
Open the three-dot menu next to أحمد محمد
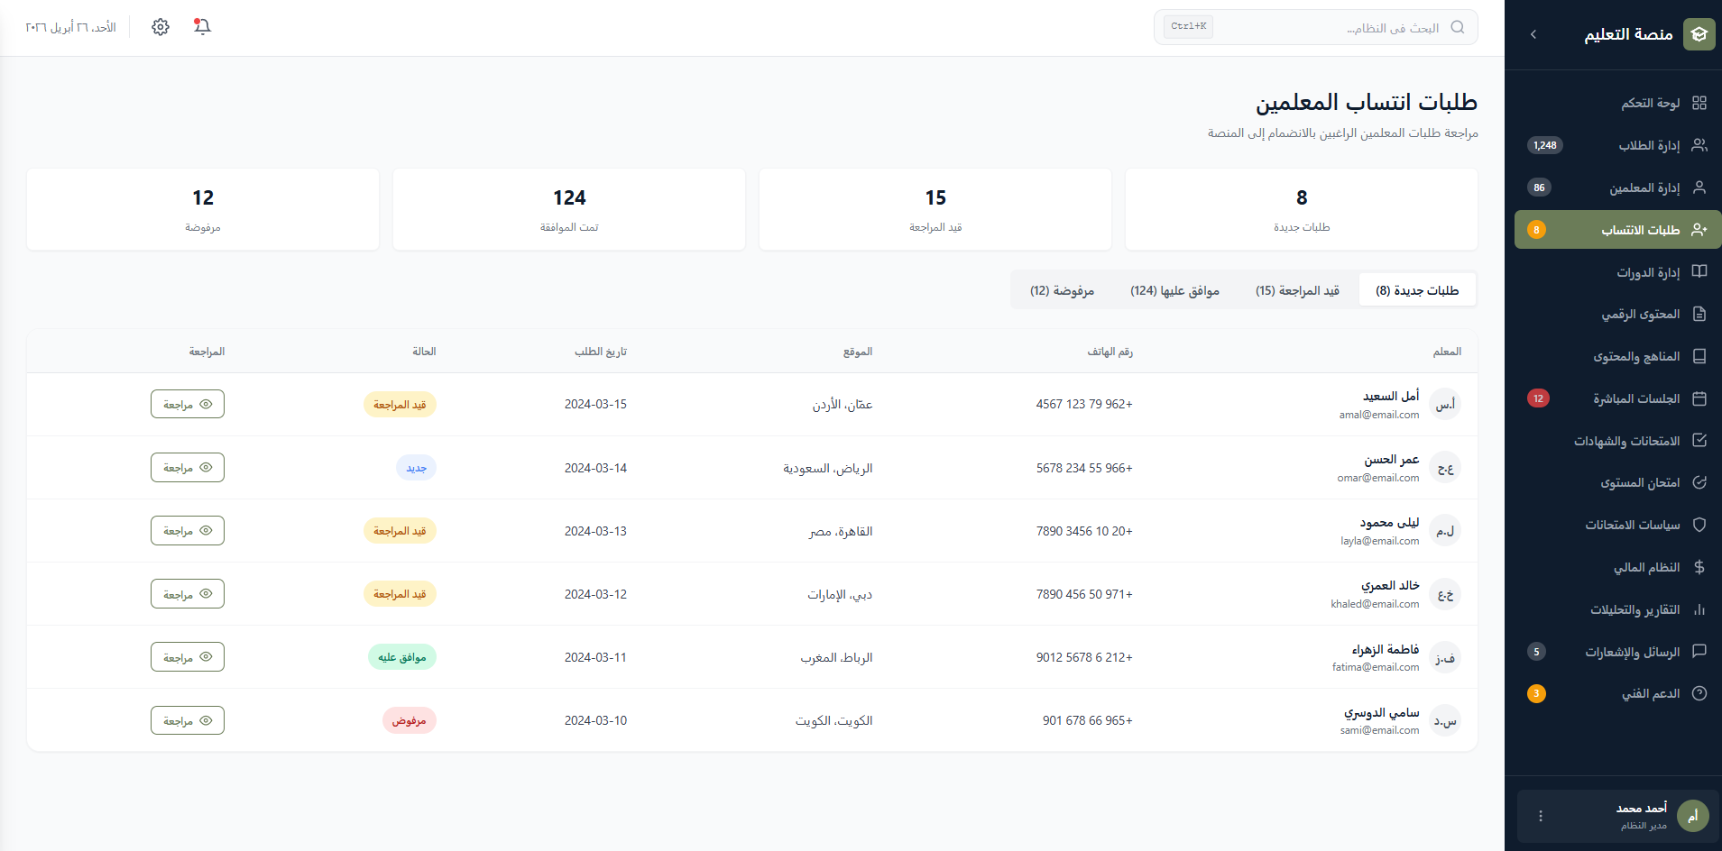[x=1540, y=816]
